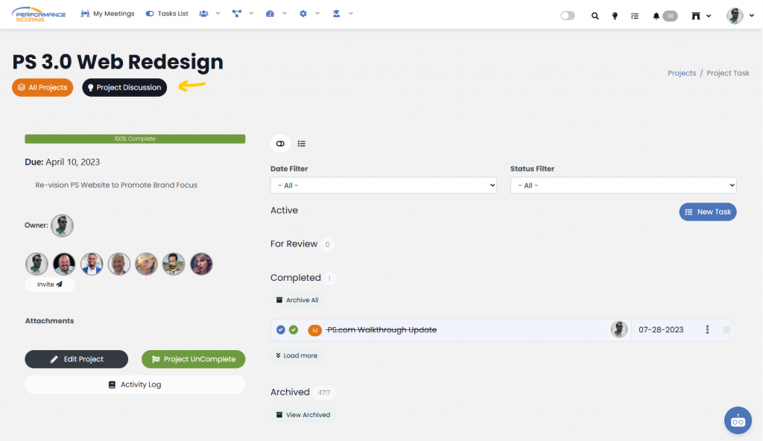The width and height of the screenshot is (763, 441).
Task: Toggle dark mode switch in the header
Action: (567, 14)
